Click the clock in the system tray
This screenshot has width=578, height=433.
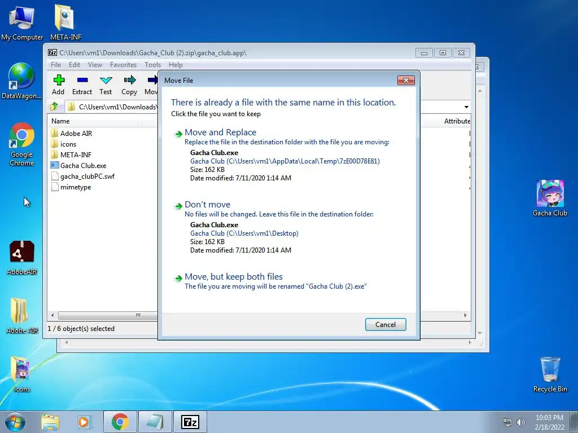pos(549,422)
